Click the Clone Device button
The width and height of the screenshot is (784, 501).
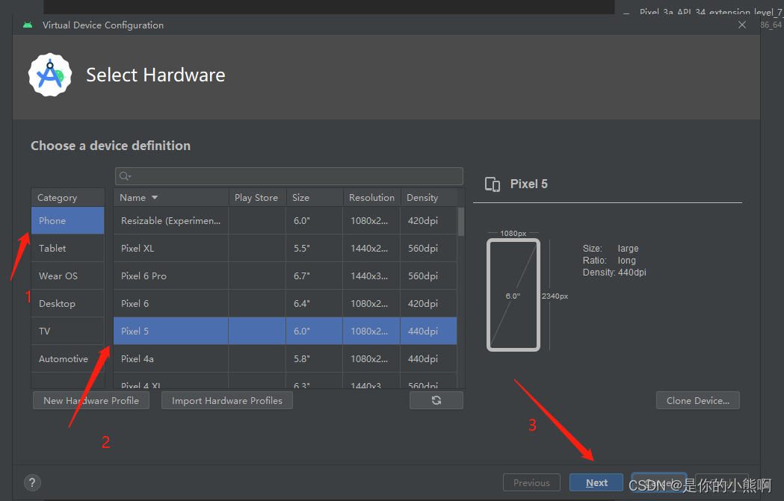[x=697, y=401]
